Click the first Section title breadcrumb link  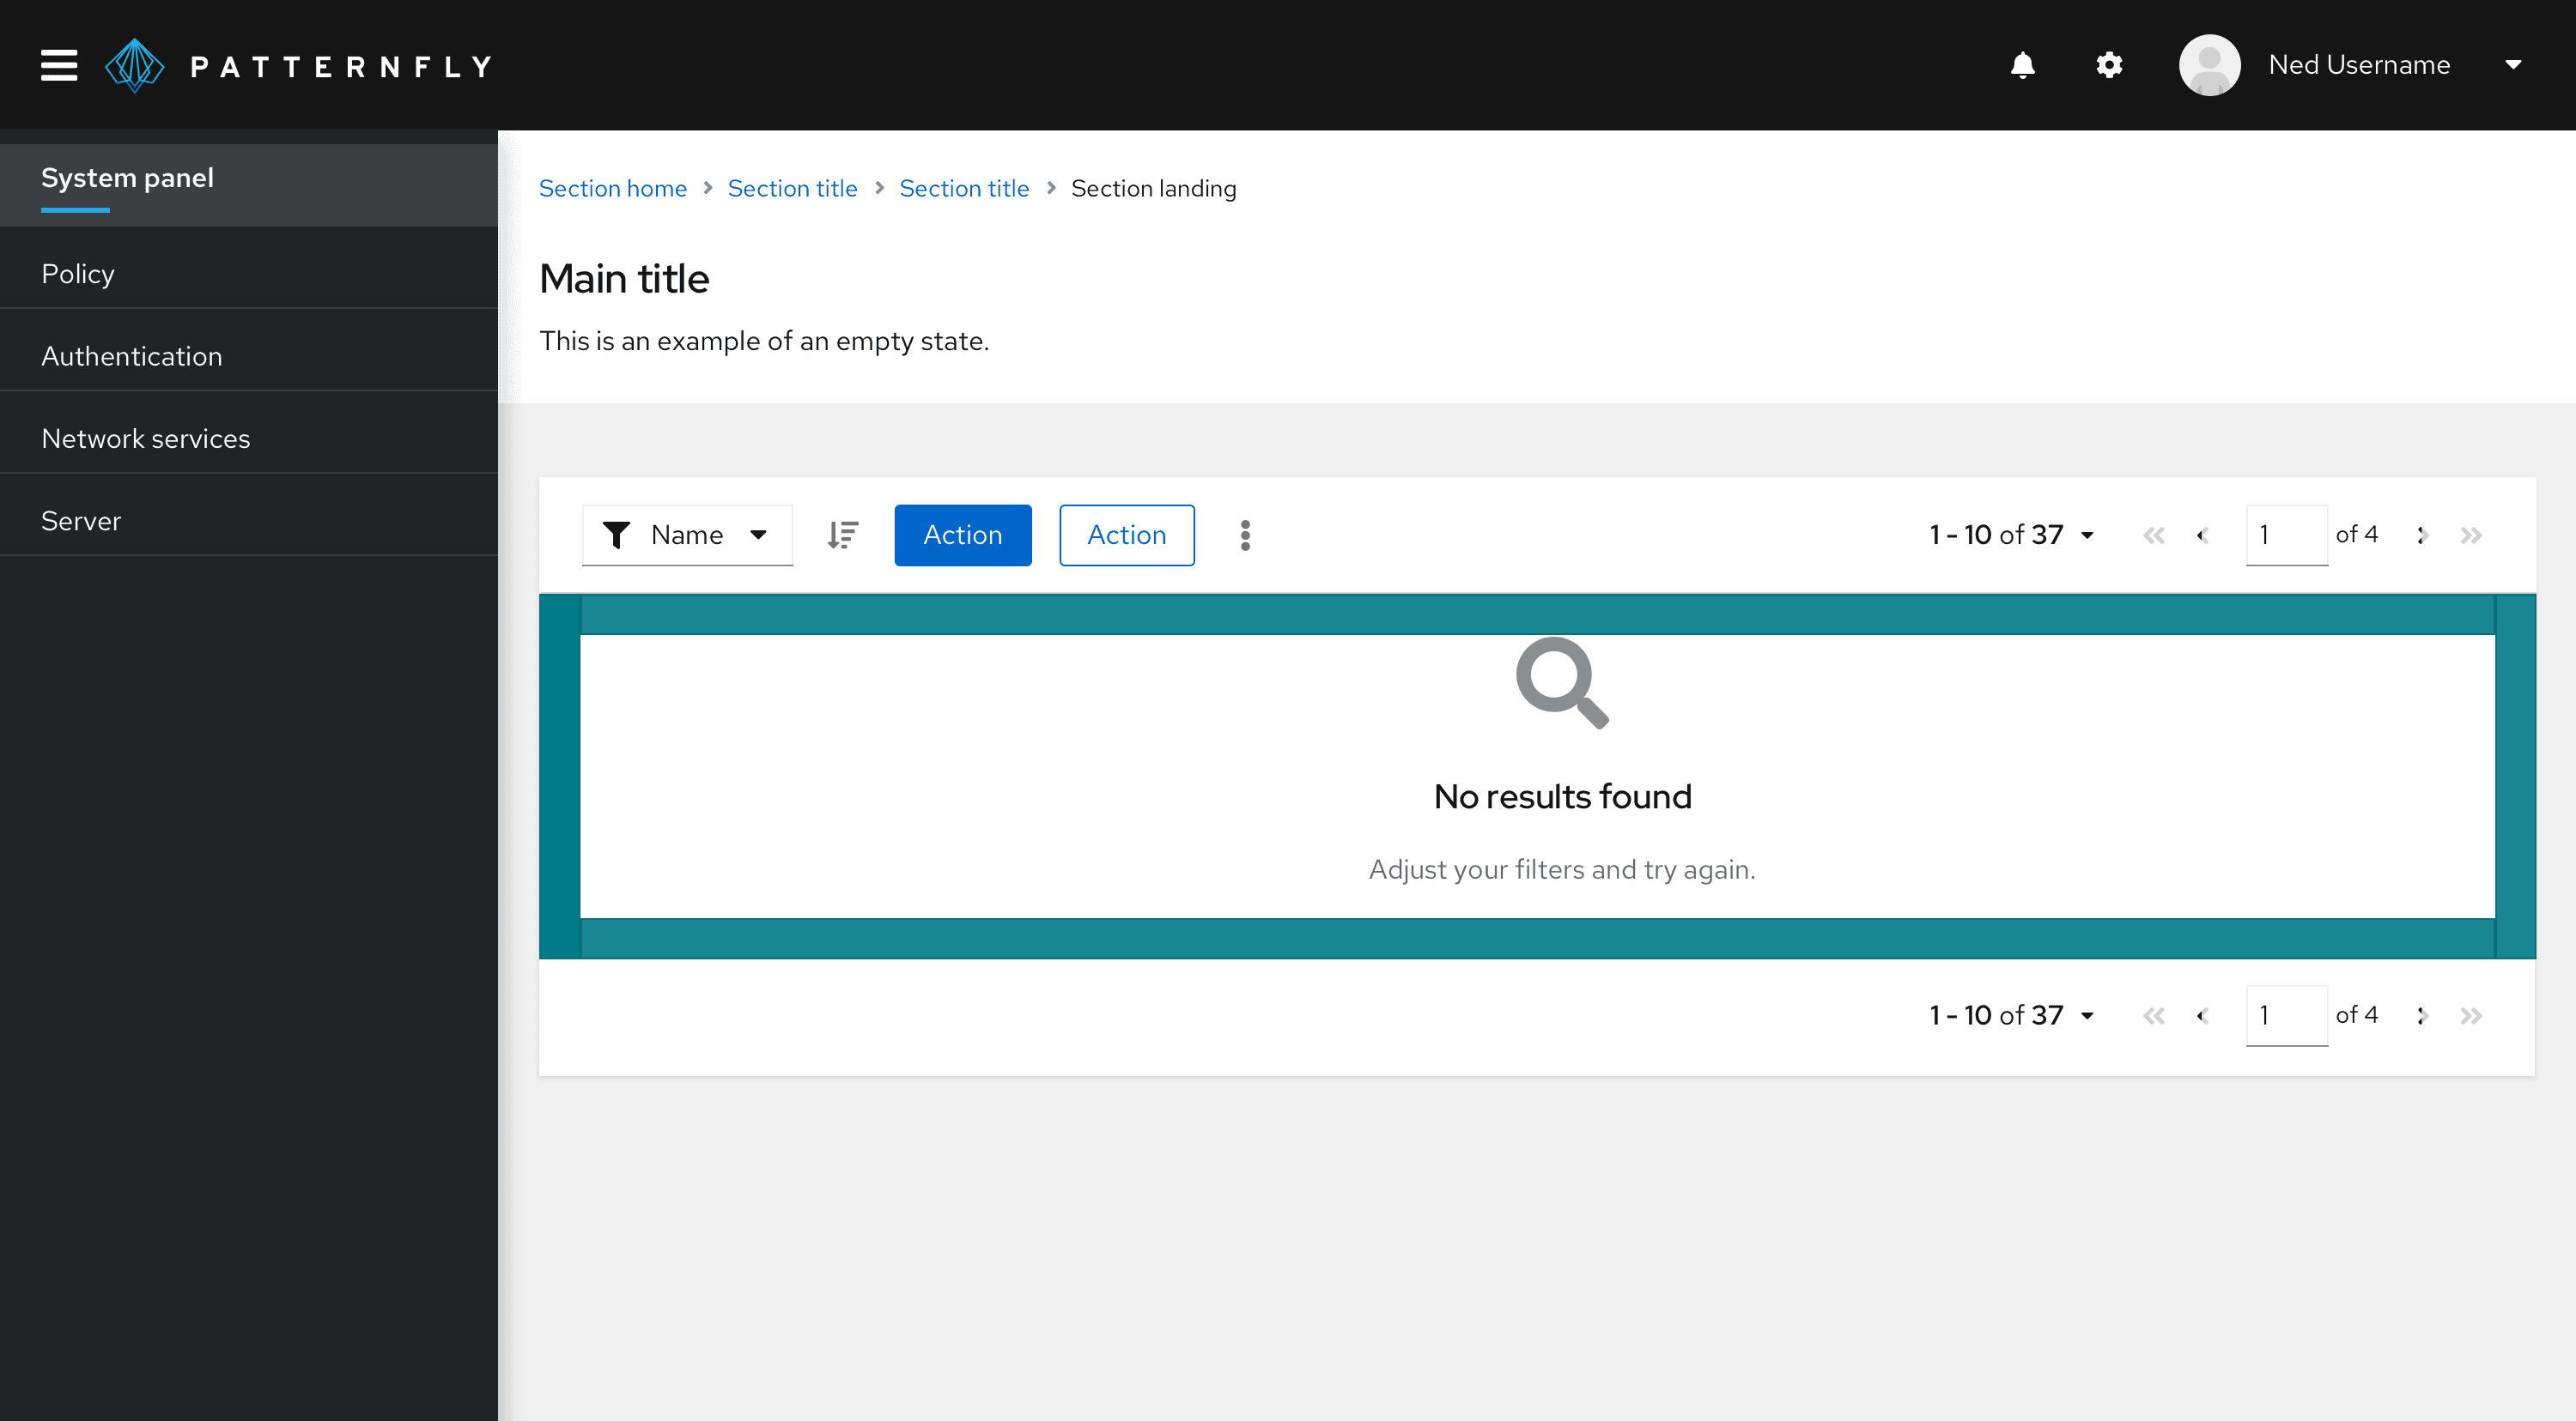point(792,187)
